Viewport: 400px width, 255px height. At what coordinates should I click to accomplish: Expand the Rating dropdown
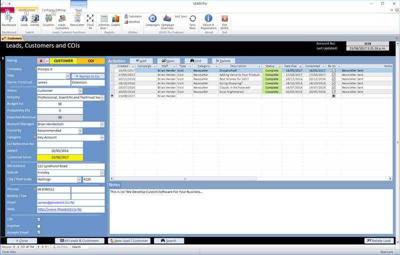coord(47,61)
